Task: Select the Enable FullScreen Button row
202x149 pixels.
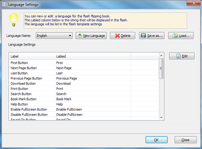Action: pyautogui.click(x=84, y=109)
